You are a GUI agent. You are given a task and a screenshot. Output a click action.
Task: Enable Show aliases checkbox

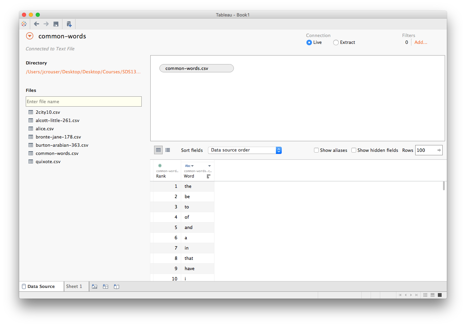316,150
